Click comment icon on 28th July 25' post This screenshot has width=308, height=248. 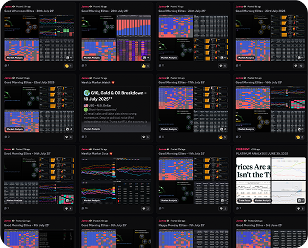coord(83,66)
